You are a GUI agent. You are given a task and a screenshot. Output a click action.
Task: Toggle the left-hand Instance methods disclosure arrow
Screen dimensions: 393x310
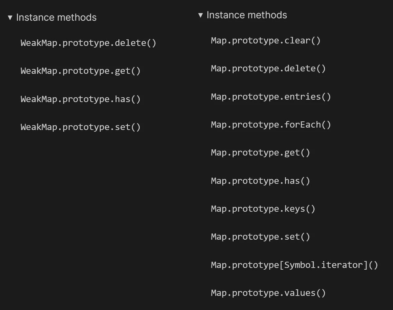pos(10,18)
